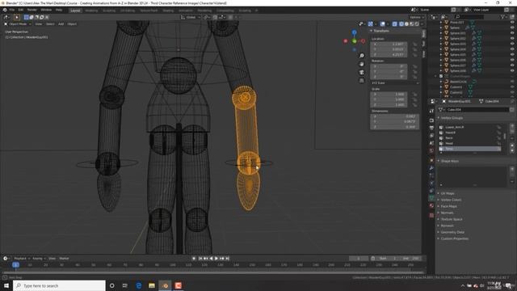Select the Select Box tool icon
The image size is (517, 291).
coord(16,17)
